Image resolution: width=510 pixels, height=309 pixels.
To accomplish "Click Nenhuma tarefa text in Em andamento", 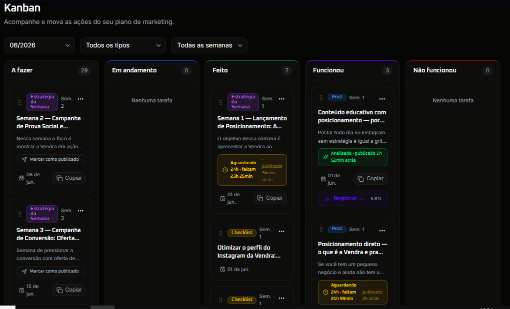I will pyautogui.click(x=152, y=101).
